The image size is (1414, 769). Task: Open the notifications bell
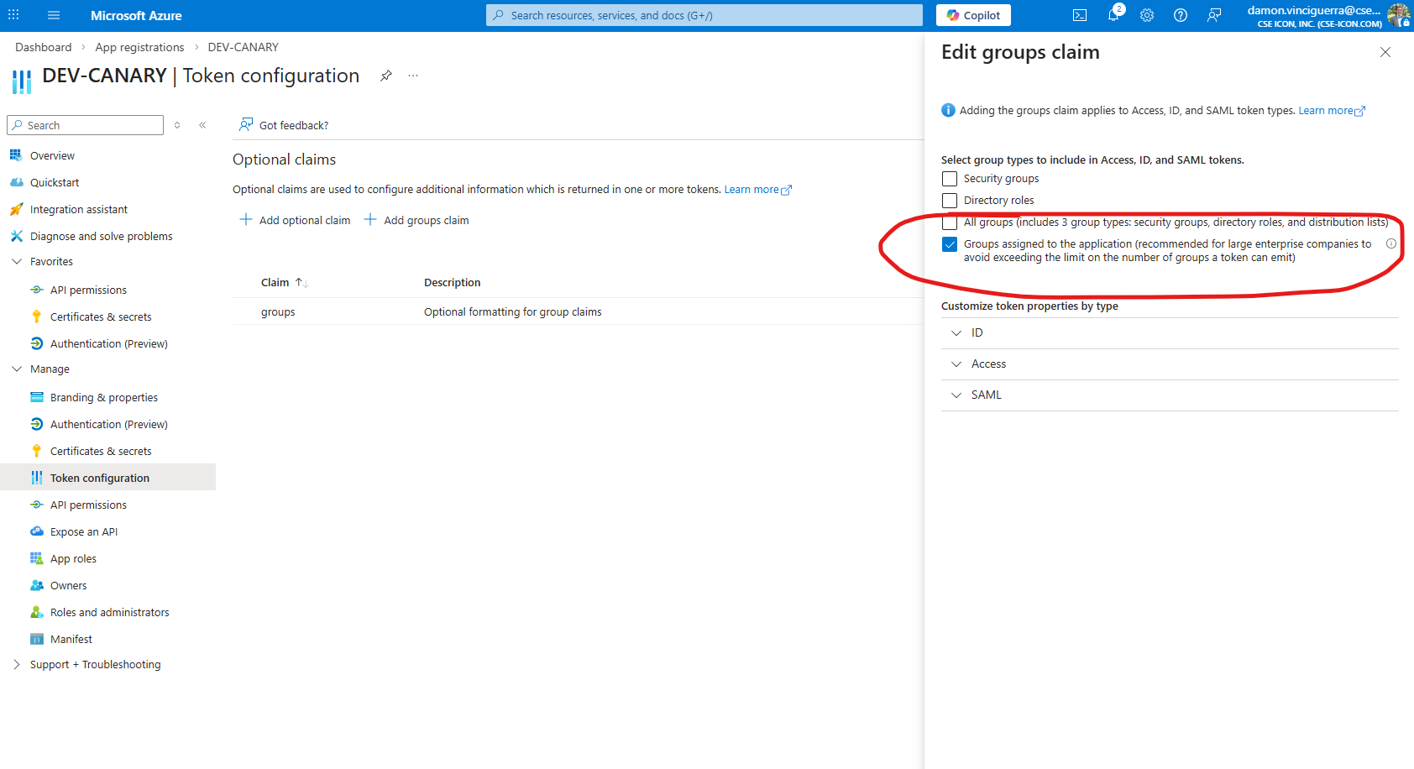click(1113, 15)
